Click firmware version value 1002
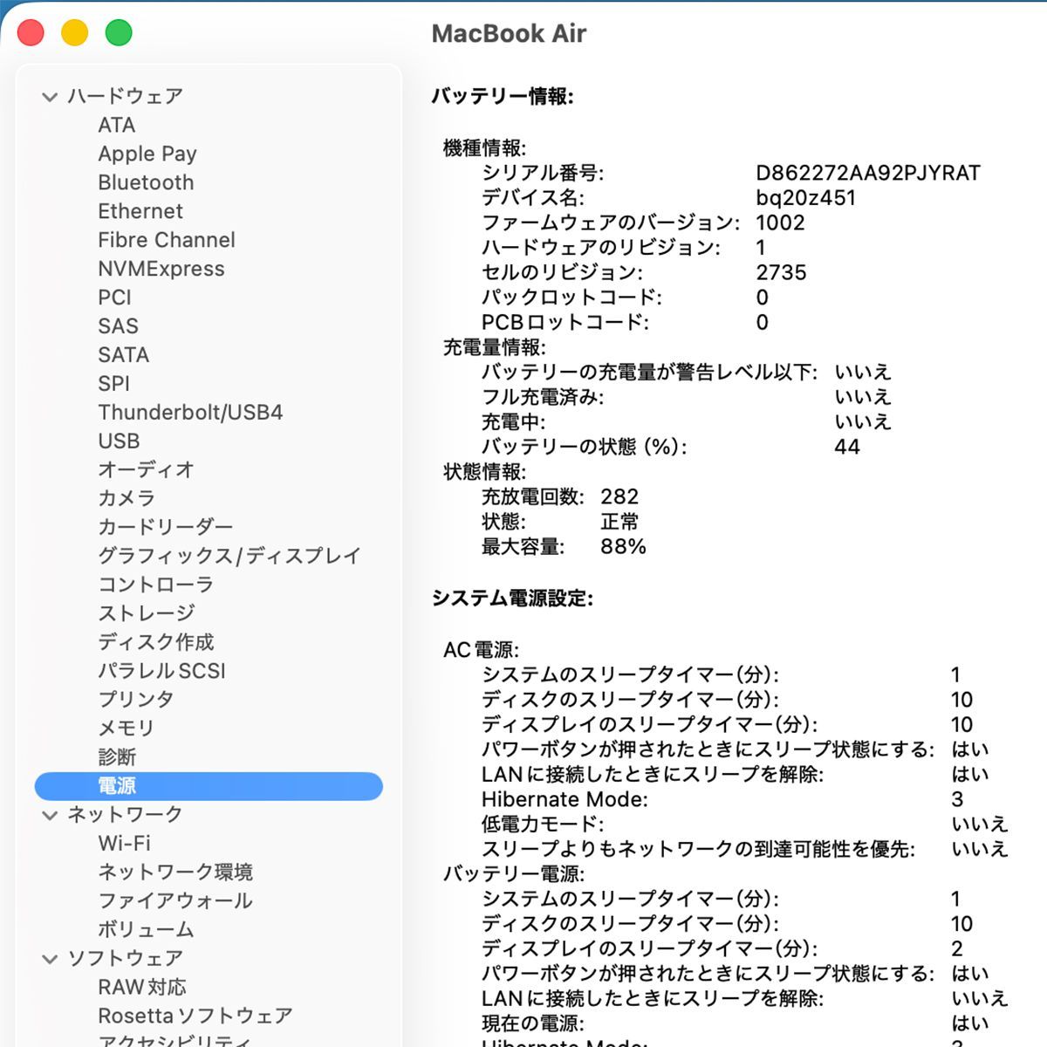Viewport: 1047px width, 1047px height. pyautogui.click(x=780, y=222)
